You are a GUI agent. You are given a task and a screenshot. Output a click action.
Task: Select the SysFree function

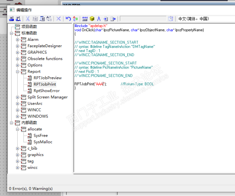coord(41,136)
